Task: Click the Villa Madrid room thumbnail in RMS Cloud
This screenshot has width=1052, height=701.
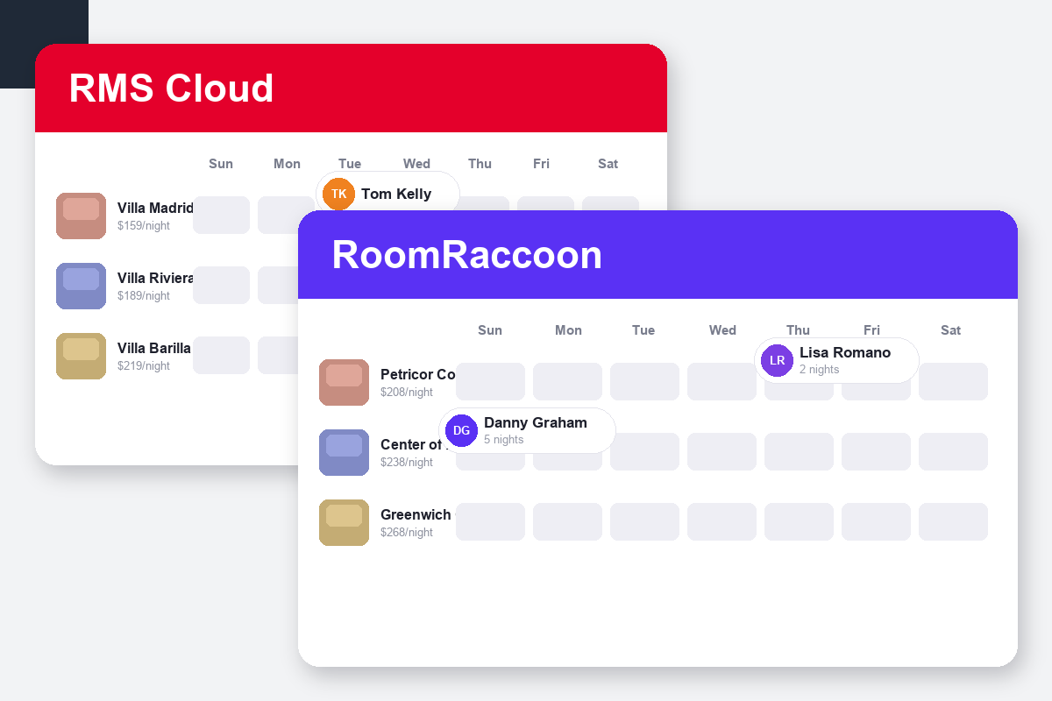Action: [81, 216]
